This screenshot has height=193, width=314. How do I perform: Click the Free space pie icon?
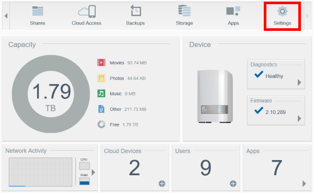[x=102, y=124]
